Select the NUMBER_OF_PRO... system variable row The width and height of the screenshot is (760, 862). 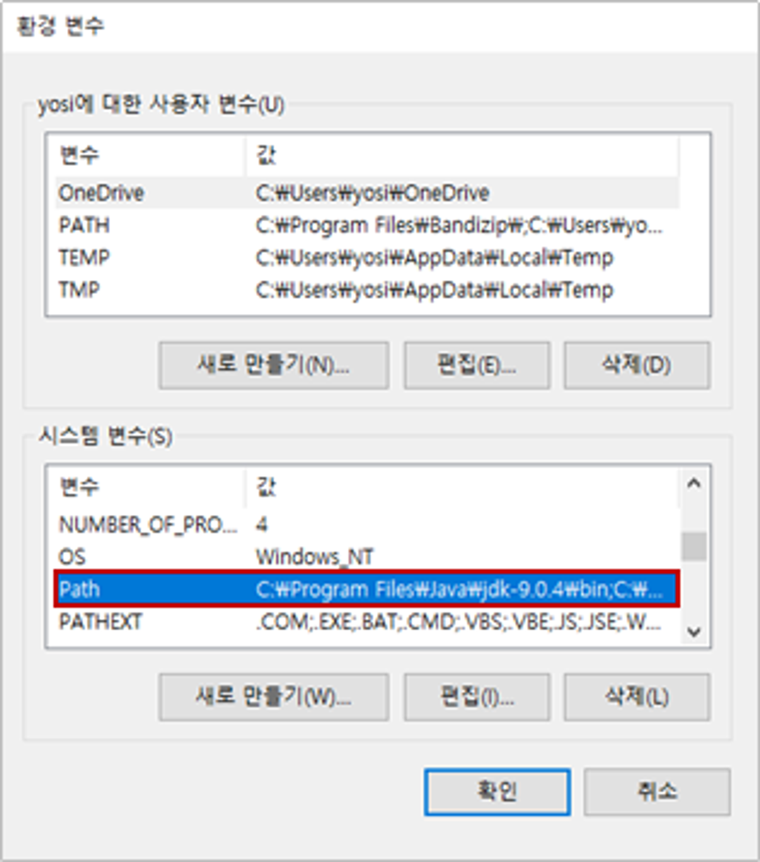367,524
